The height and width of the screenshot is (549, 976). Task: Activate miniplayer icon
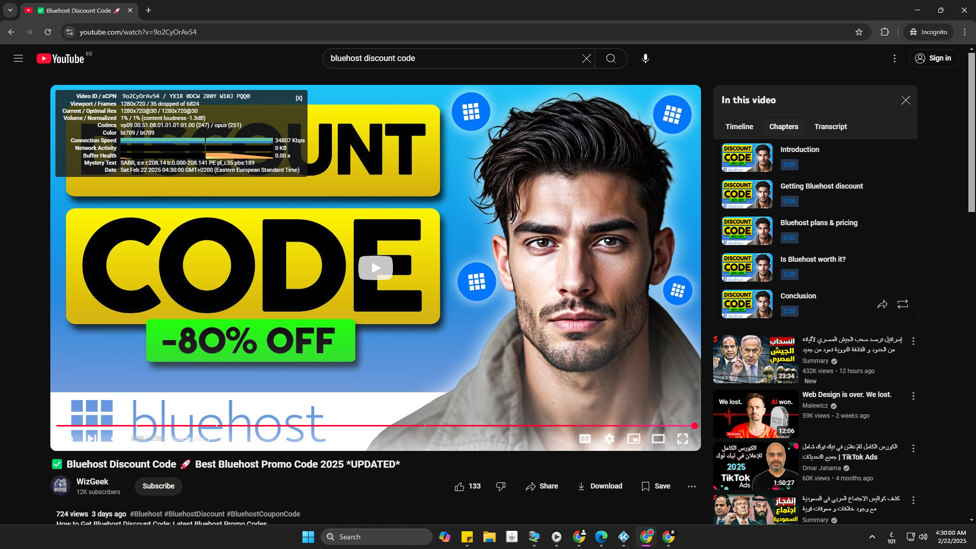[x=633, y=439]
